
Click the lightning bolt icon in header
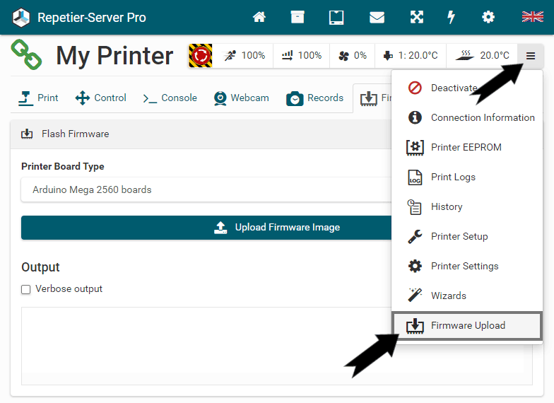coord(451,17)
